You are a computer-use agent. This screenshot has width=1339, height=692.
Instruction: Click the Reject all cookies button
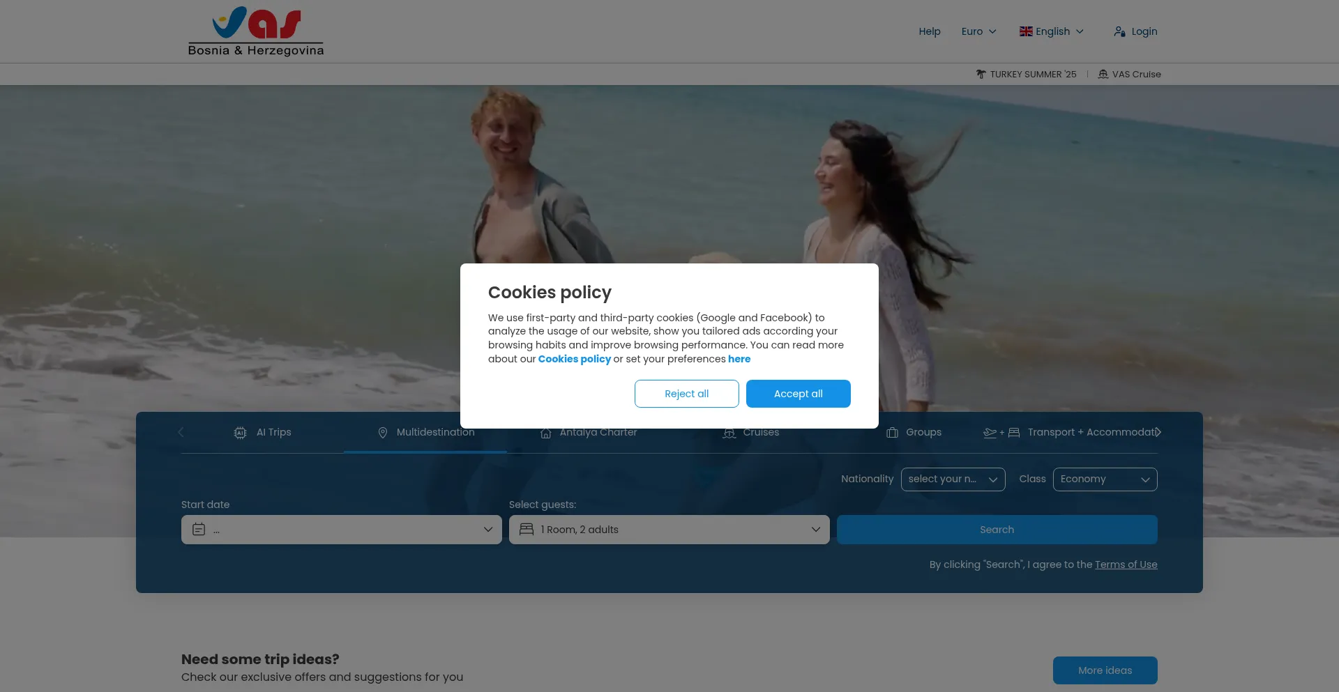[687, 394]
